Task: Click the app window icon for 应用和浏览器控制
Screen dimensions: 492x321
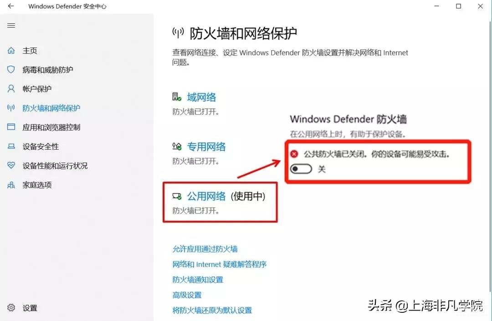Action: tap(11, 127)
